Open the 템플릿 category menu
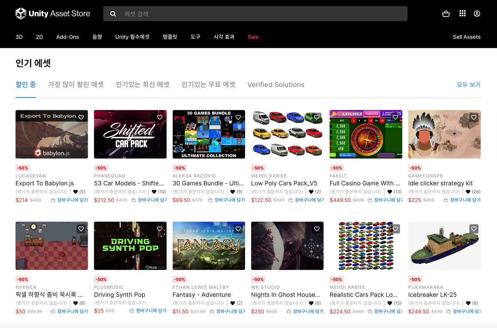 tap(170, 37)
